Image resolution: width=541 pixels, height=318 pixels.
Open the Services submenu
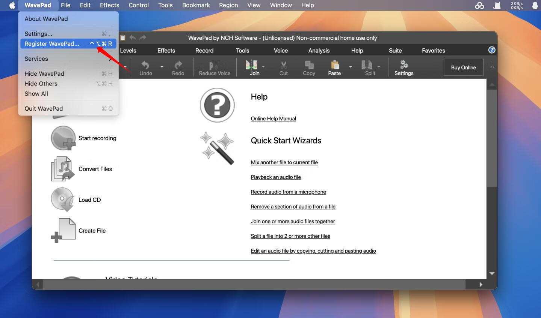[x=68, y=58]
